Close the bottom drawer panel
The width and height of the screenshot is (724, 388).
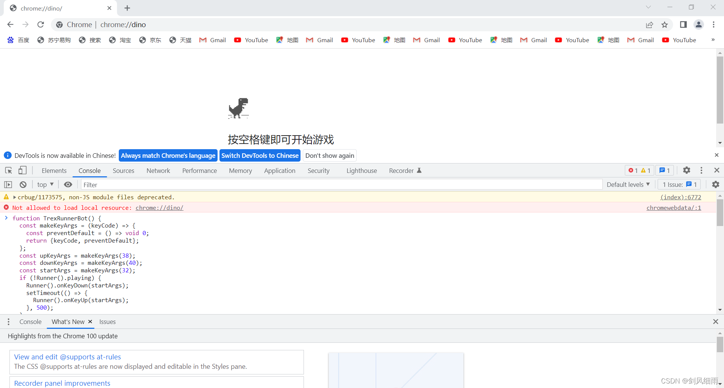pos(715,321)
